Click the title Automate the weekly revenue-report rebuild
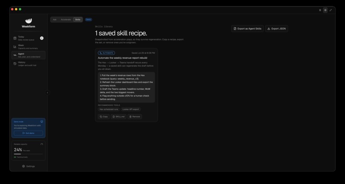Screen dimensions: 345x184 [x=122, y=58]
